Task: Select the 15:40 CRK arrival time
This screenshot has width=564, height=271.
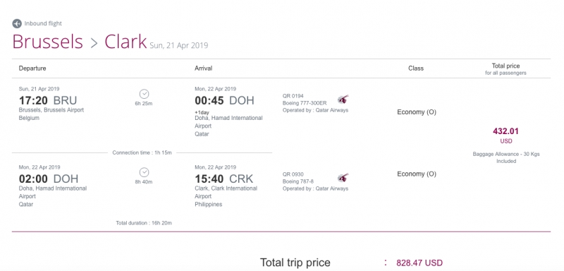Action: 223,179
